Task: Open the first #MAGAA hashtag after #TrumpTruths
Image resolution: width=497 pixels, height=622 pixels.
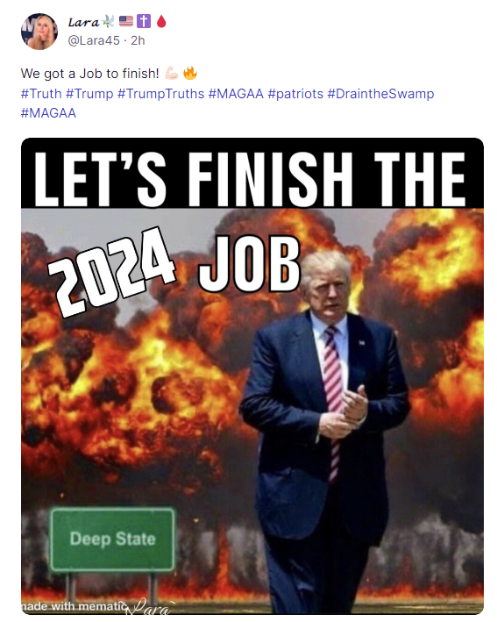Action: 236,94
